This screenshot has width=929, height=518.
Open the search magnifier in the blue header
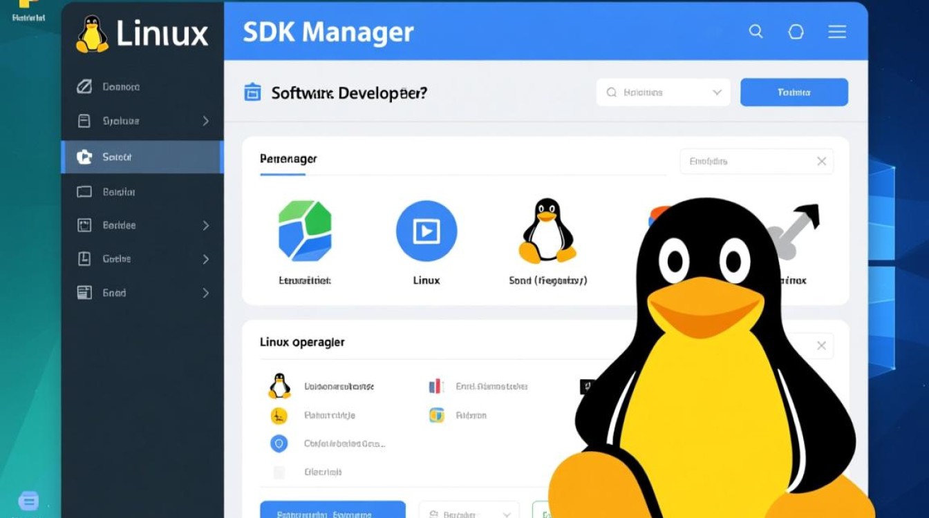(756, 31)
